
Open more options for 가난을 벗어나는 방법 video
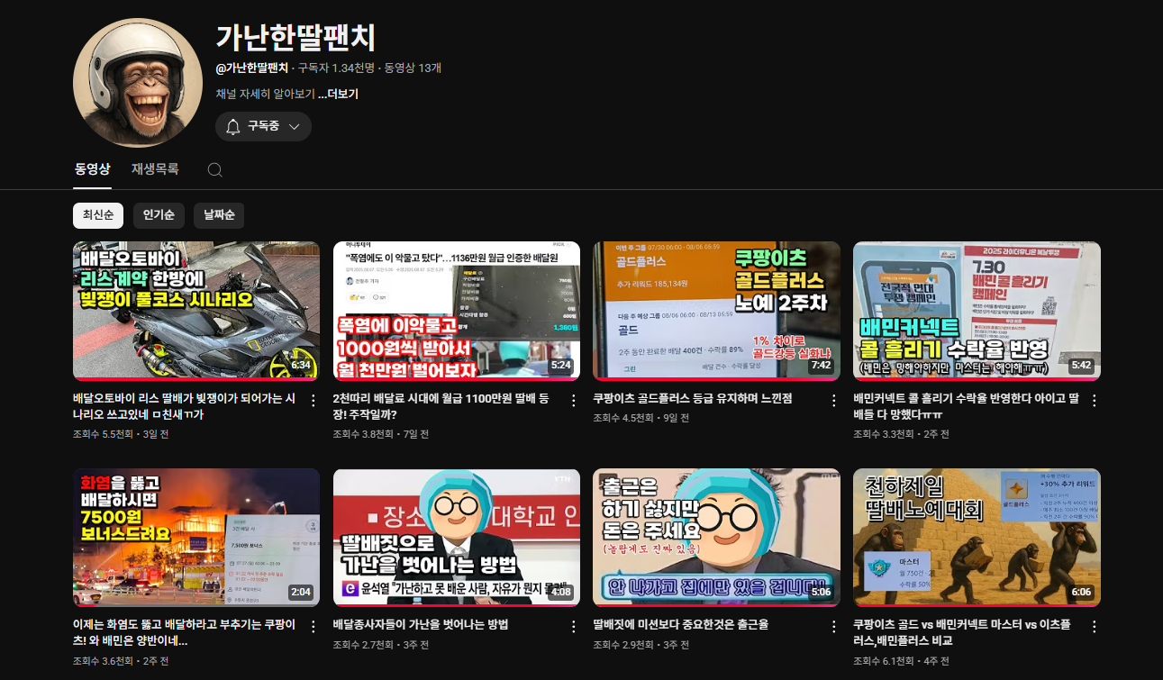click(574, 627)
